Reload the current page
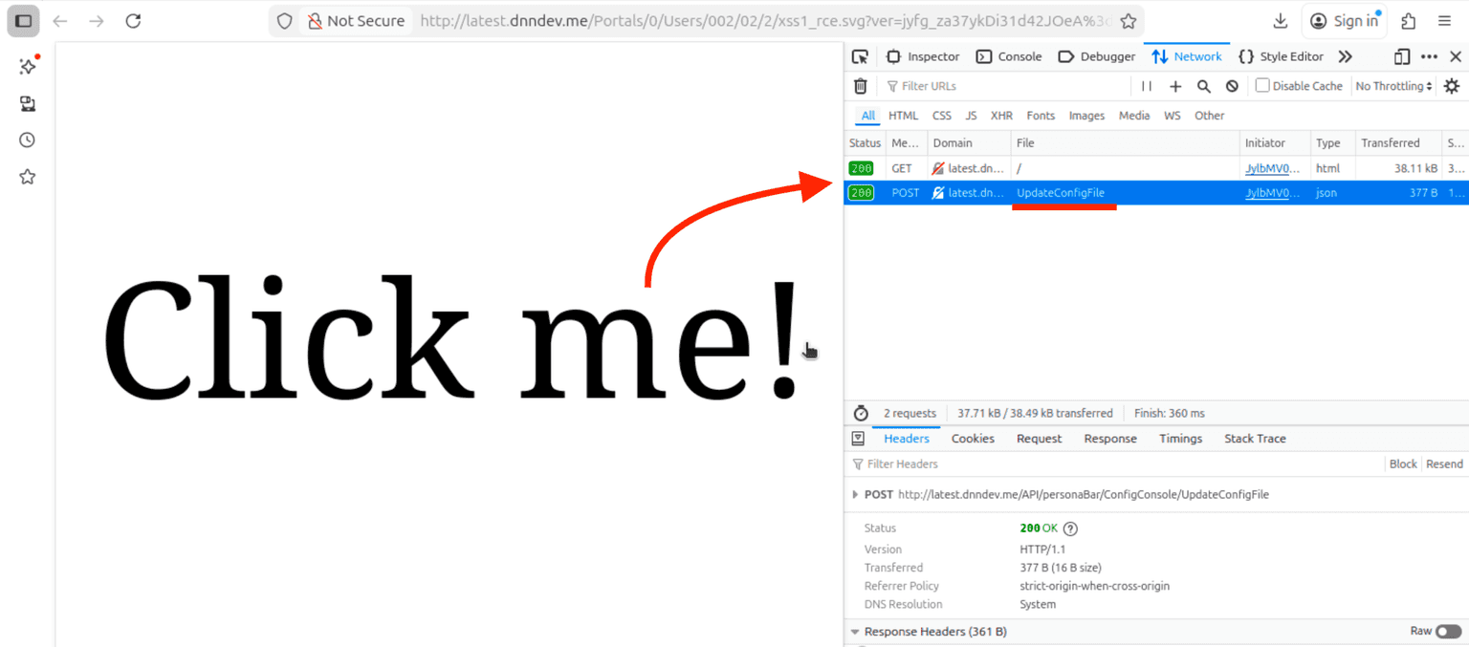Screen dimensions: 1469x647 [133, 21]
